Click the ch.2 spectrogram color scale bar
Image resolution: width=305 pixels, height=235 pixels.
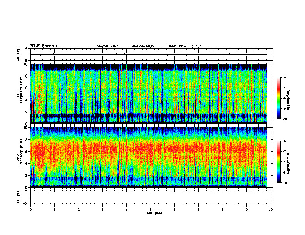click(x=278, y=162)
